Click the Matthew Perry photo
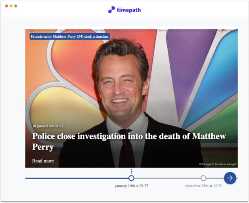This screenshot has height=203, width=249. 123,79
